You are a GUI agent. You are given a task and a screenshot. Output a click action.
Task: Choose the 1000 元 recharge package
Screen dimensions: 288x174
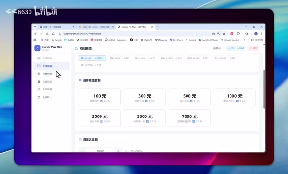pos(234,98)
